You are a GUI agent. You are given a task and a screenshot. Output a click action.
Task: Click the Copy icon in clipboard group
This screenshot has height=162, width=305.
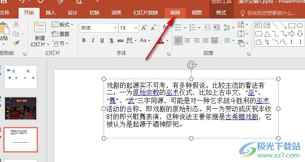pos(16,34)
